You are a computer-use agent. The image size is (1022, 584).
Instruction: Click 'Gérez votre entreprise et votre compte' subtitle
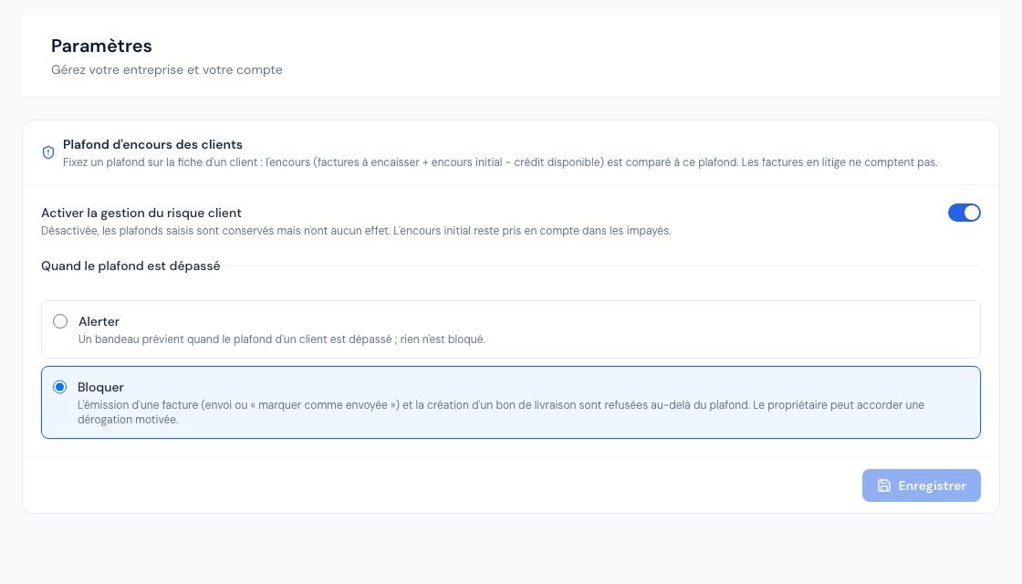tap(167, 69)
